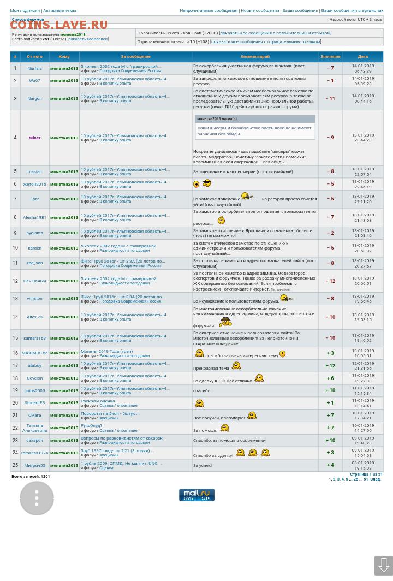This screenshot has height=581, width=393.
Task: Click the COINS.LAVE.RU site logo
Action: 59,25
